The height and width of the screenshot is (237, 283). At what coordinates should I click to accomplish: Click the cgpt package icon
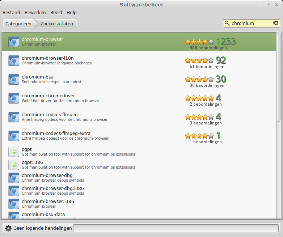click(14, 152)
